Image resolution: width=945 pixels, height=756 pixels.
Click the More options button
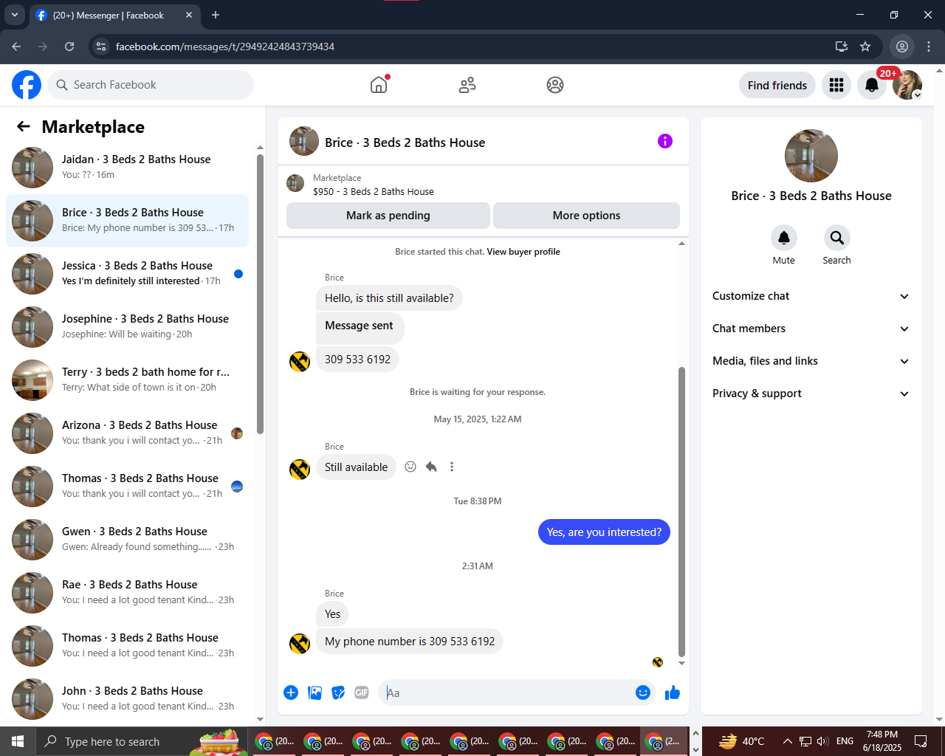click(x=586, y=216)
